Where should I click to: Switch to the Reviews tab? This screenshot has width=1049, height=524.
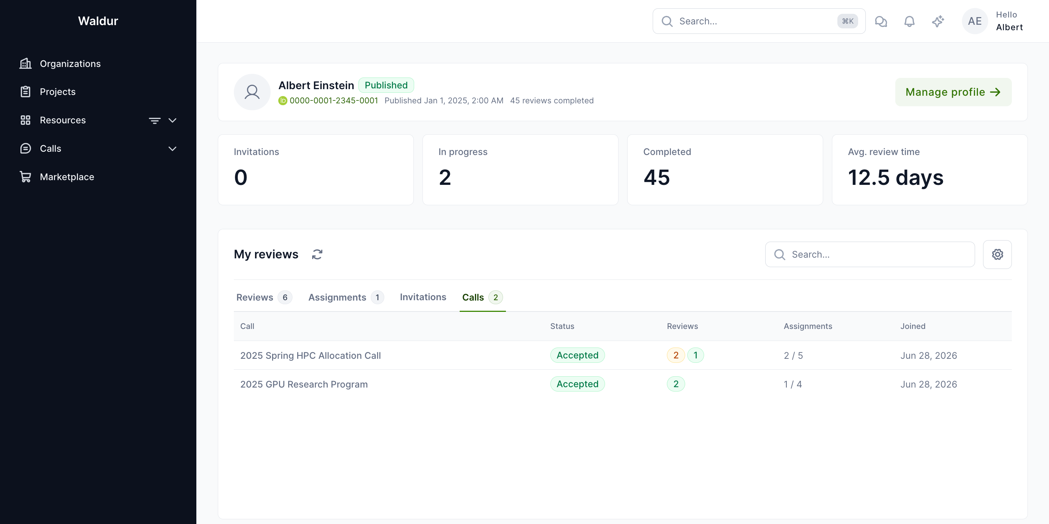point(264,297)
